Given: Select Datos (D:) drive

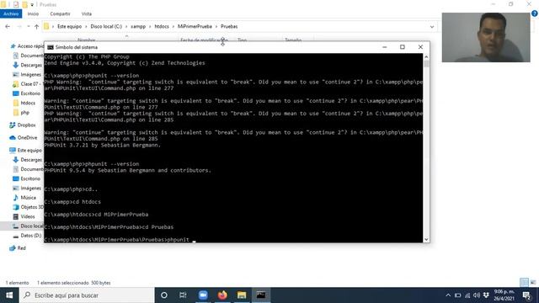Looking at the screenshot, I should tap(27, 236).
